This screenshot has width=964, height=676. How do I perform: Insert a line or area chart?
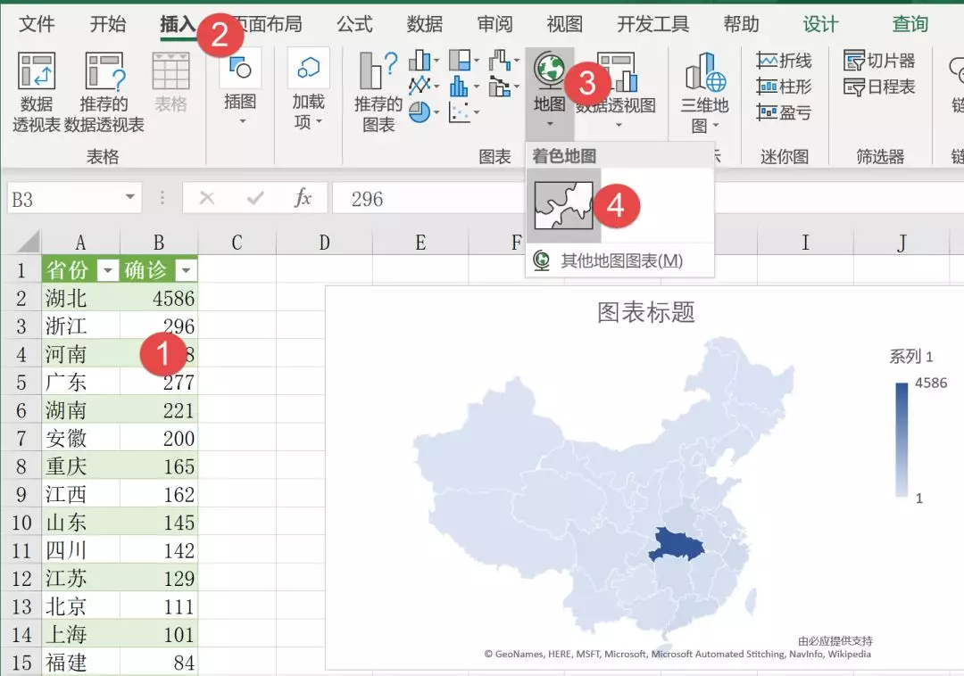420,86
